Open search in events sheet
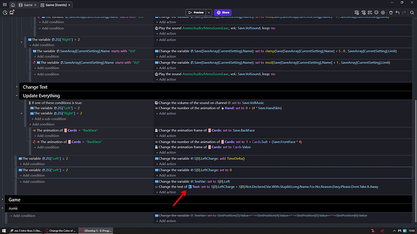This screenshot has width=417, height=234. coord(412,13)
